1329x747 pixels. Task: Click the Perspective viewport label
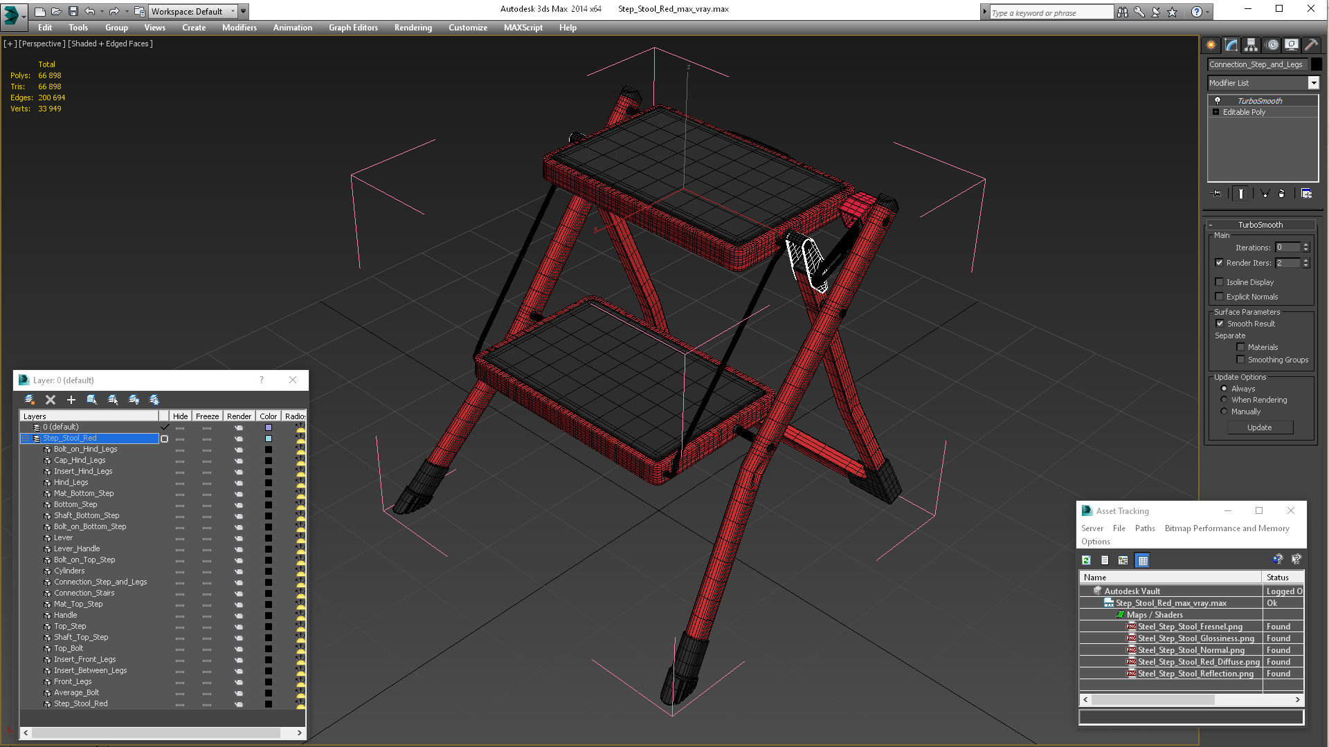[42, 44]
